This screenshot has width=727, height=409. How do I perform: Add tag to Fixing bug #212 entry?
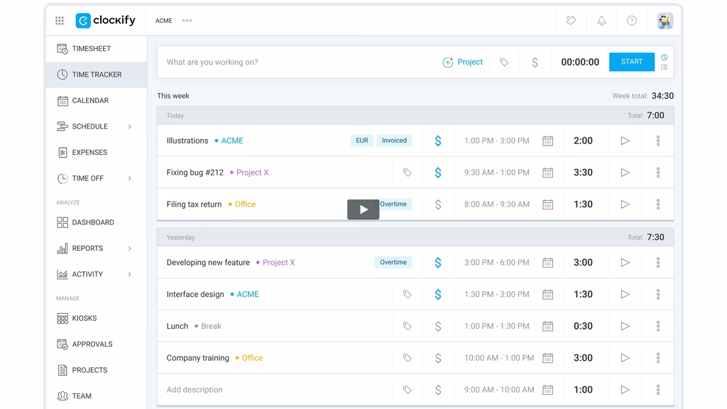pos(407,173)
